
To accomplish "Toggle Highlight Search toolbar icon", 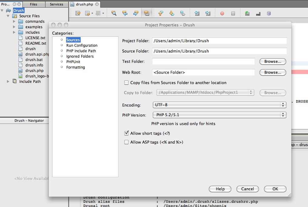I will [x=146, y=13].
